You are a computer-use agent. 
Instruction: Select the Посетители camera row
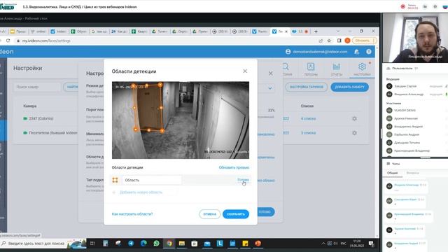(53, 133)
